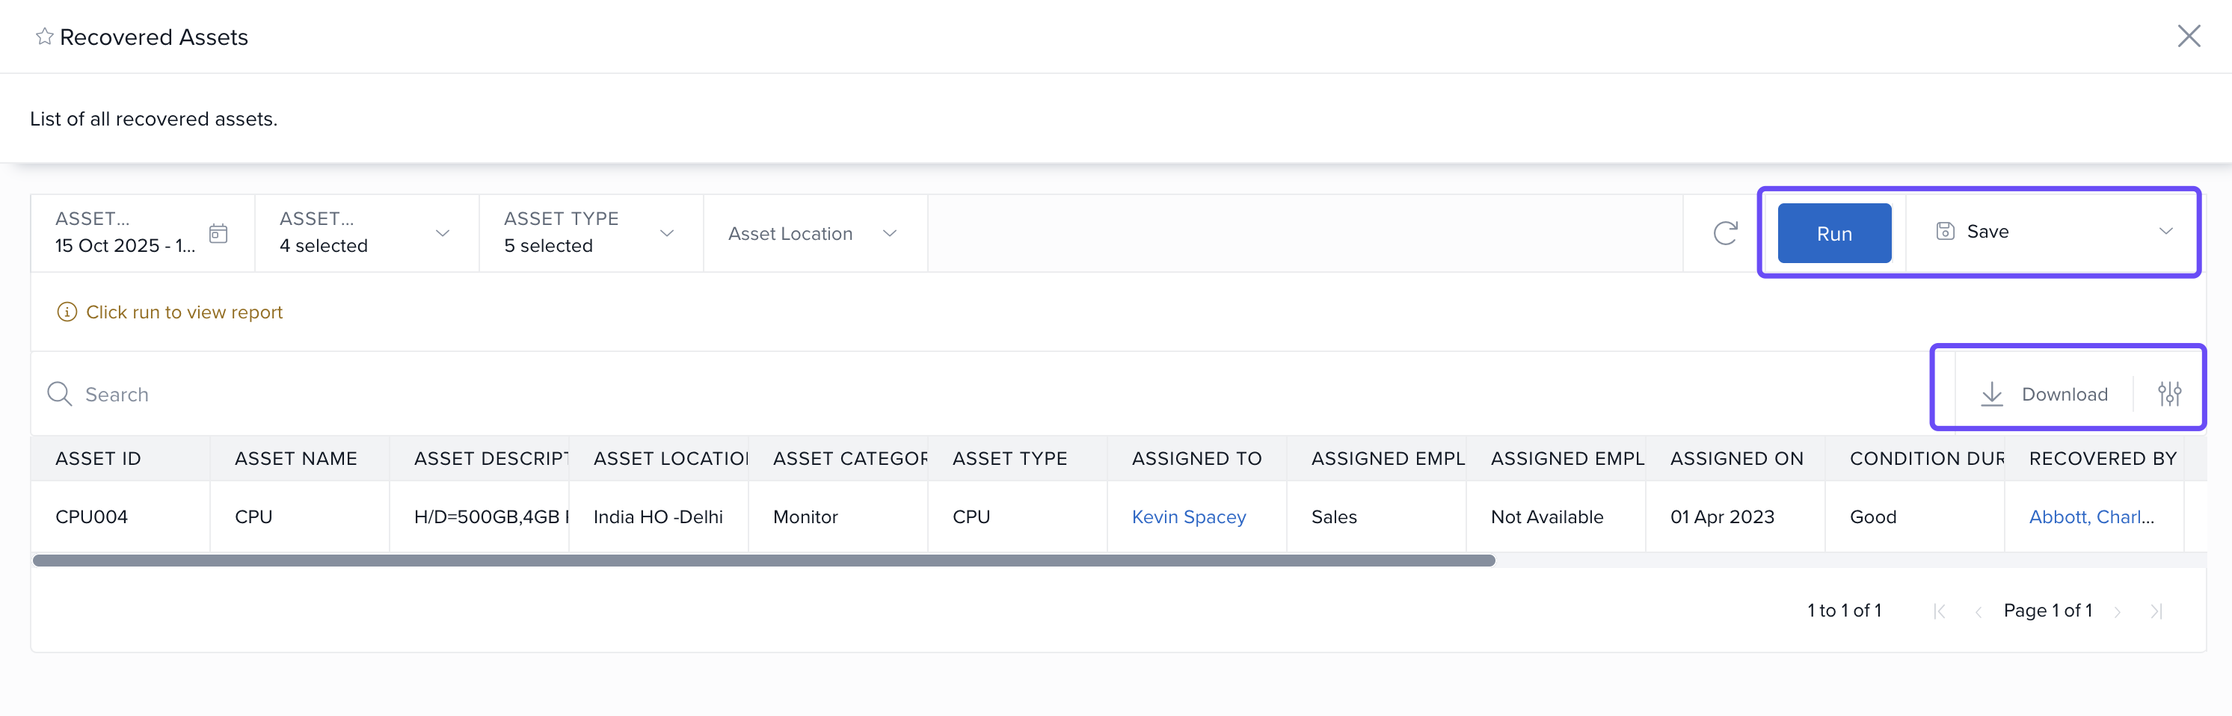Open the asset date range calendar picker

pyautogui.click(x=218, y=233)
